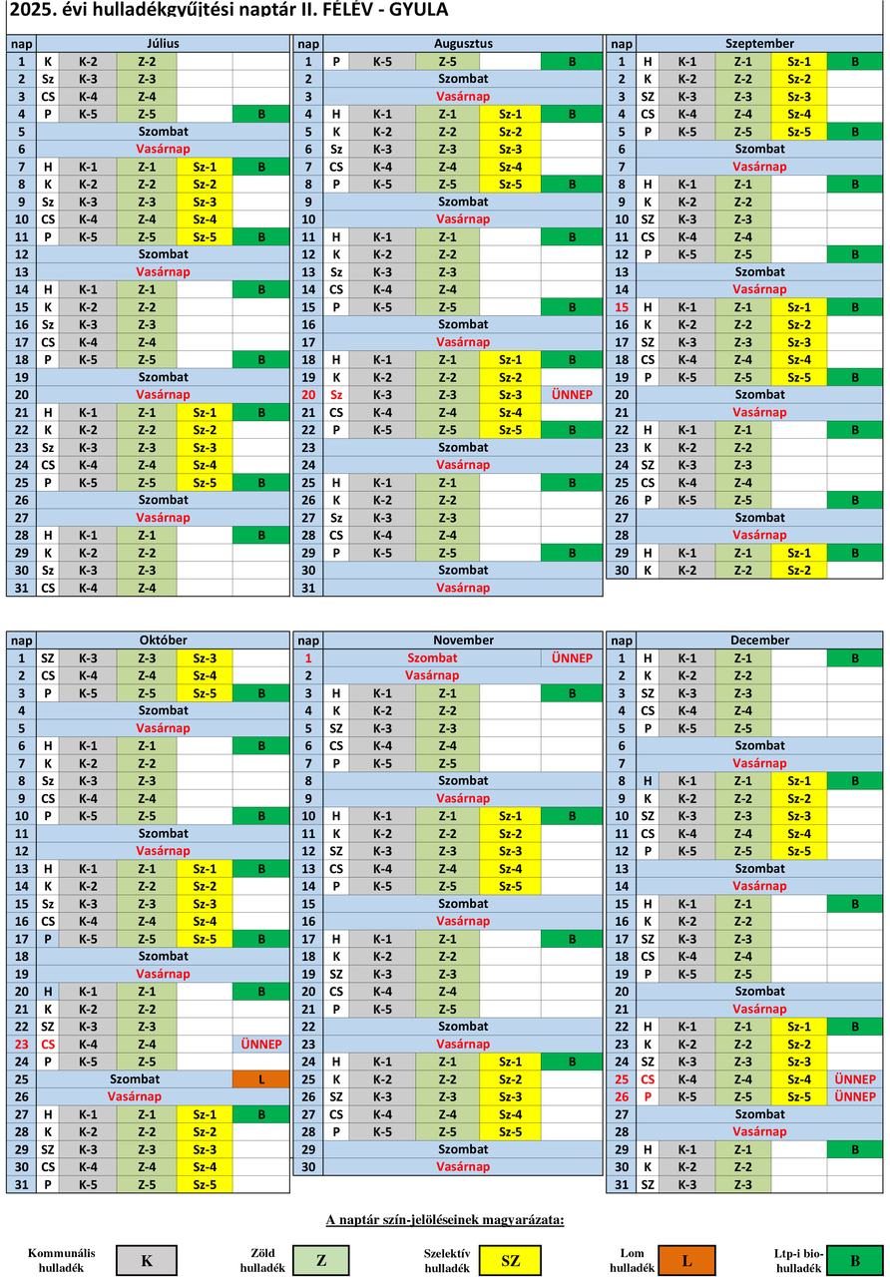Click the ÜNNEP cell on October 23
Viewport: 890px width, 1277px height.
tap(260, 1045)
